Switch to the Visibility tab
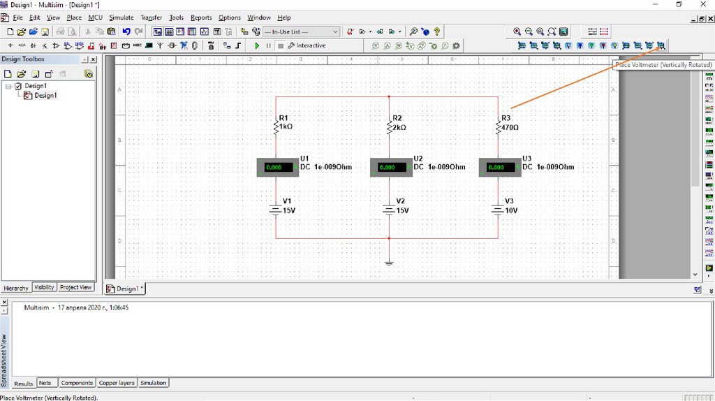Viewport: 715px width, 401px height. tap(44, 287)
